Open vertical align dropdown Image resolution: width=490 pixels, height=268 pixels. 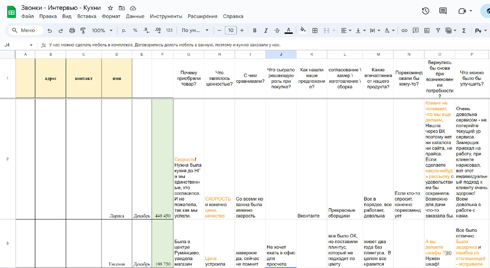coord(361,31)
